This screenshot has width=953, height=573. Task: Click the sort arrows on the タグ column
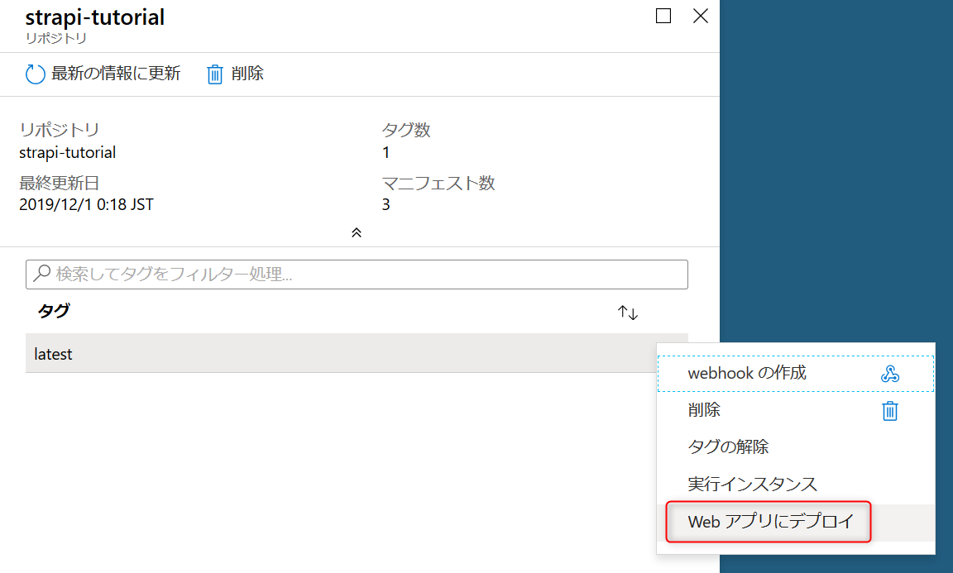pyautogui.click(x=627, y=313)
